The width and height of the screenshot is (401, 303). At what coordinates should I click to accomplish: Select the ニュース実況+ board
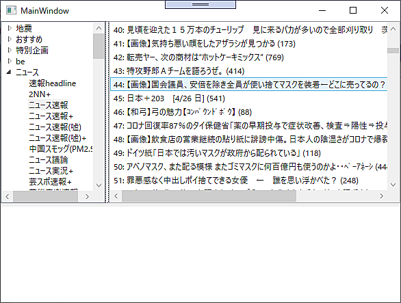[51, 171]
